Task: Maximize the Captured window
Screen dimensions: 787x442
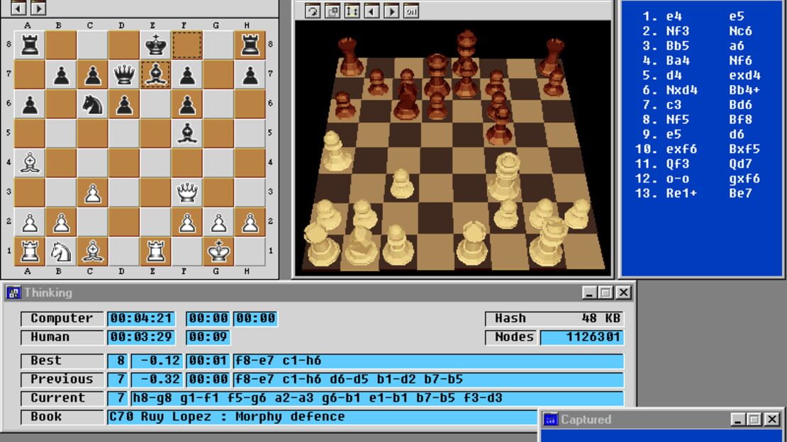Action: pyautogui.click(x=754, y=419)
